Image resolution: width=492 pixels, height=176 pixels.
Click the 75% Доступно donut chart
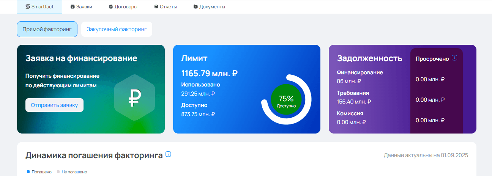tap(286, 99)
